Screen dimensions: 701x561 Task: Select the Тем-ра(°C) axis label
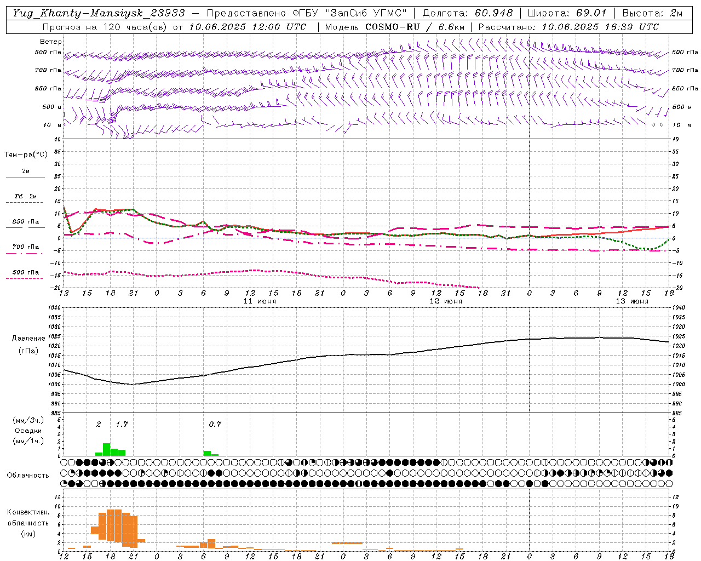point(26,155)
